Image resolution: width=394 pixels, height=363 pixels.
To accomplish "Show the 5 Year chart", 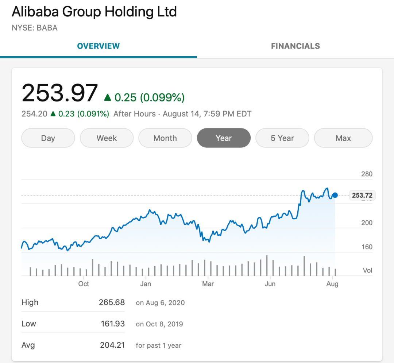I will [x=282, y=138].
